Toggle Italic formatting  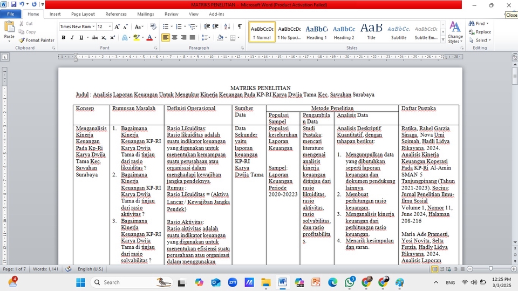pyautogui.click(x=72, y=38)
